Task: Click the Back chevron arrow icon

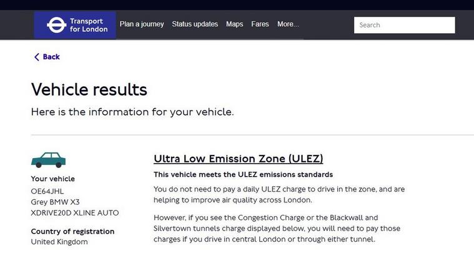Action: coord(37,57)
